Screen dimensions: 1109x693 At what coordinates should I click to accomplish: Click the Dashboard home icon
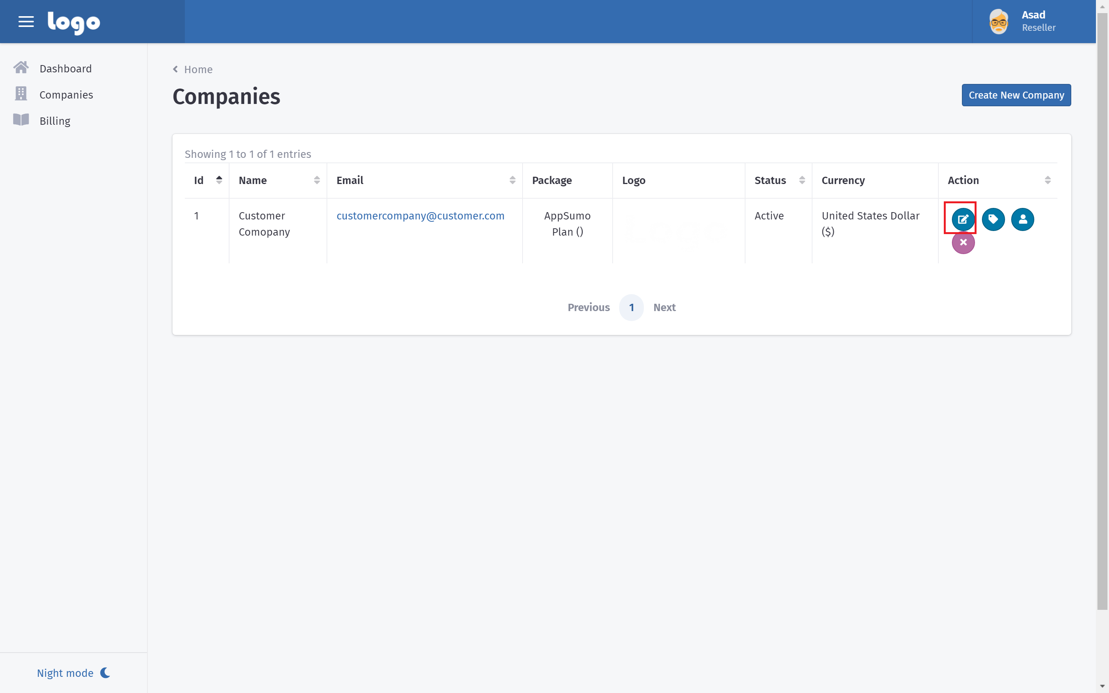click(21, 68)
